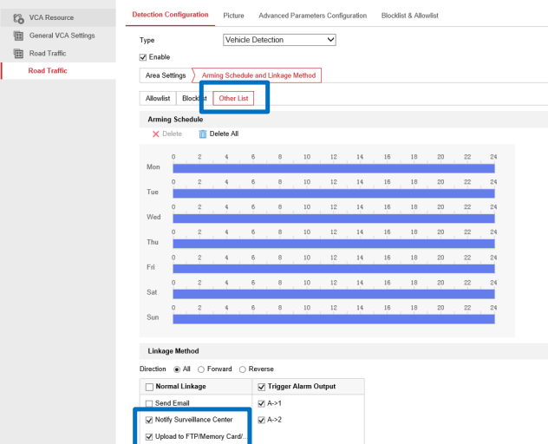Click Monday's arming schedule bar
Screen dimensions: 548x444
333,168
